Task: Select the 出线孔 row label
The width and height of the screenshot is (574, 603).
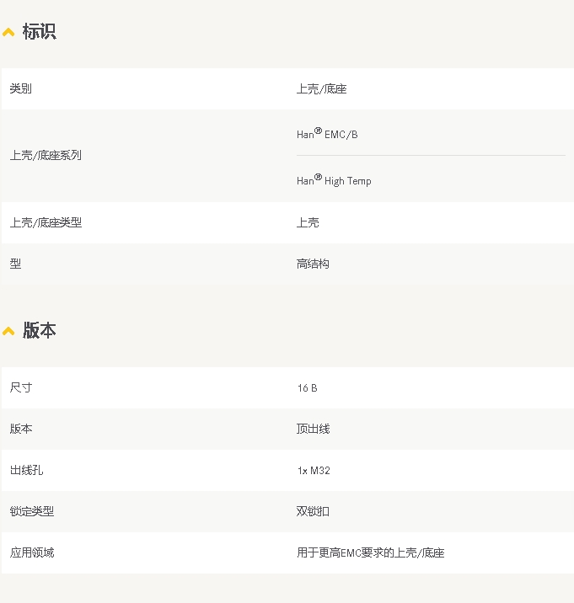Action: [x=26, y=470]
